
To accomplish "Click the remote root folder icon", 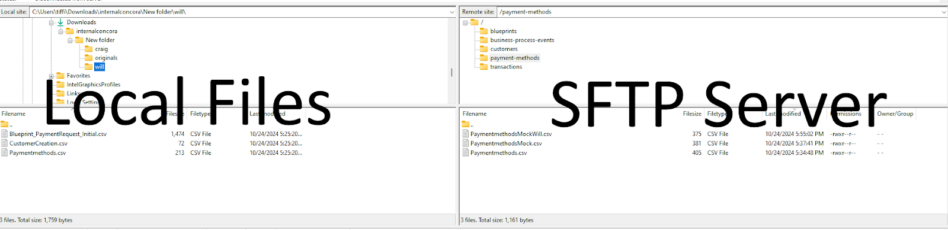I will pos(474,22).
